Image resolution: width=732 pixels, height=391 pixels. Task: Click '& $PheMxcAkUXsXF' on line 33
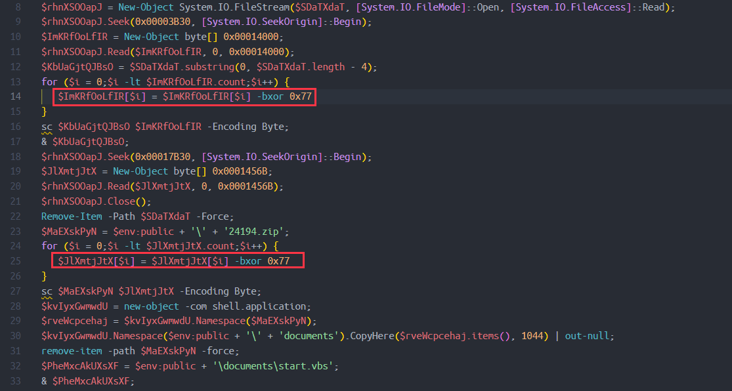click(85, 381)
